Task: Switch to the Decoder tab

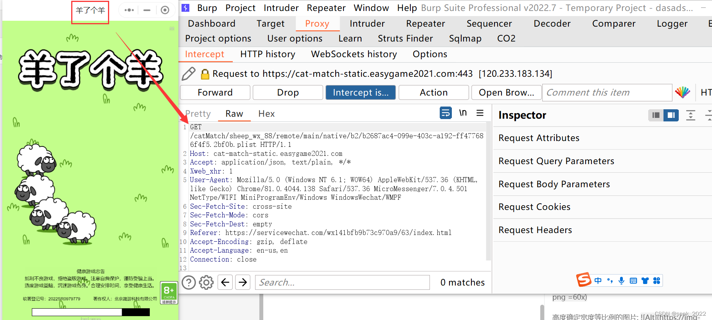Action: (x=552, y=24)
